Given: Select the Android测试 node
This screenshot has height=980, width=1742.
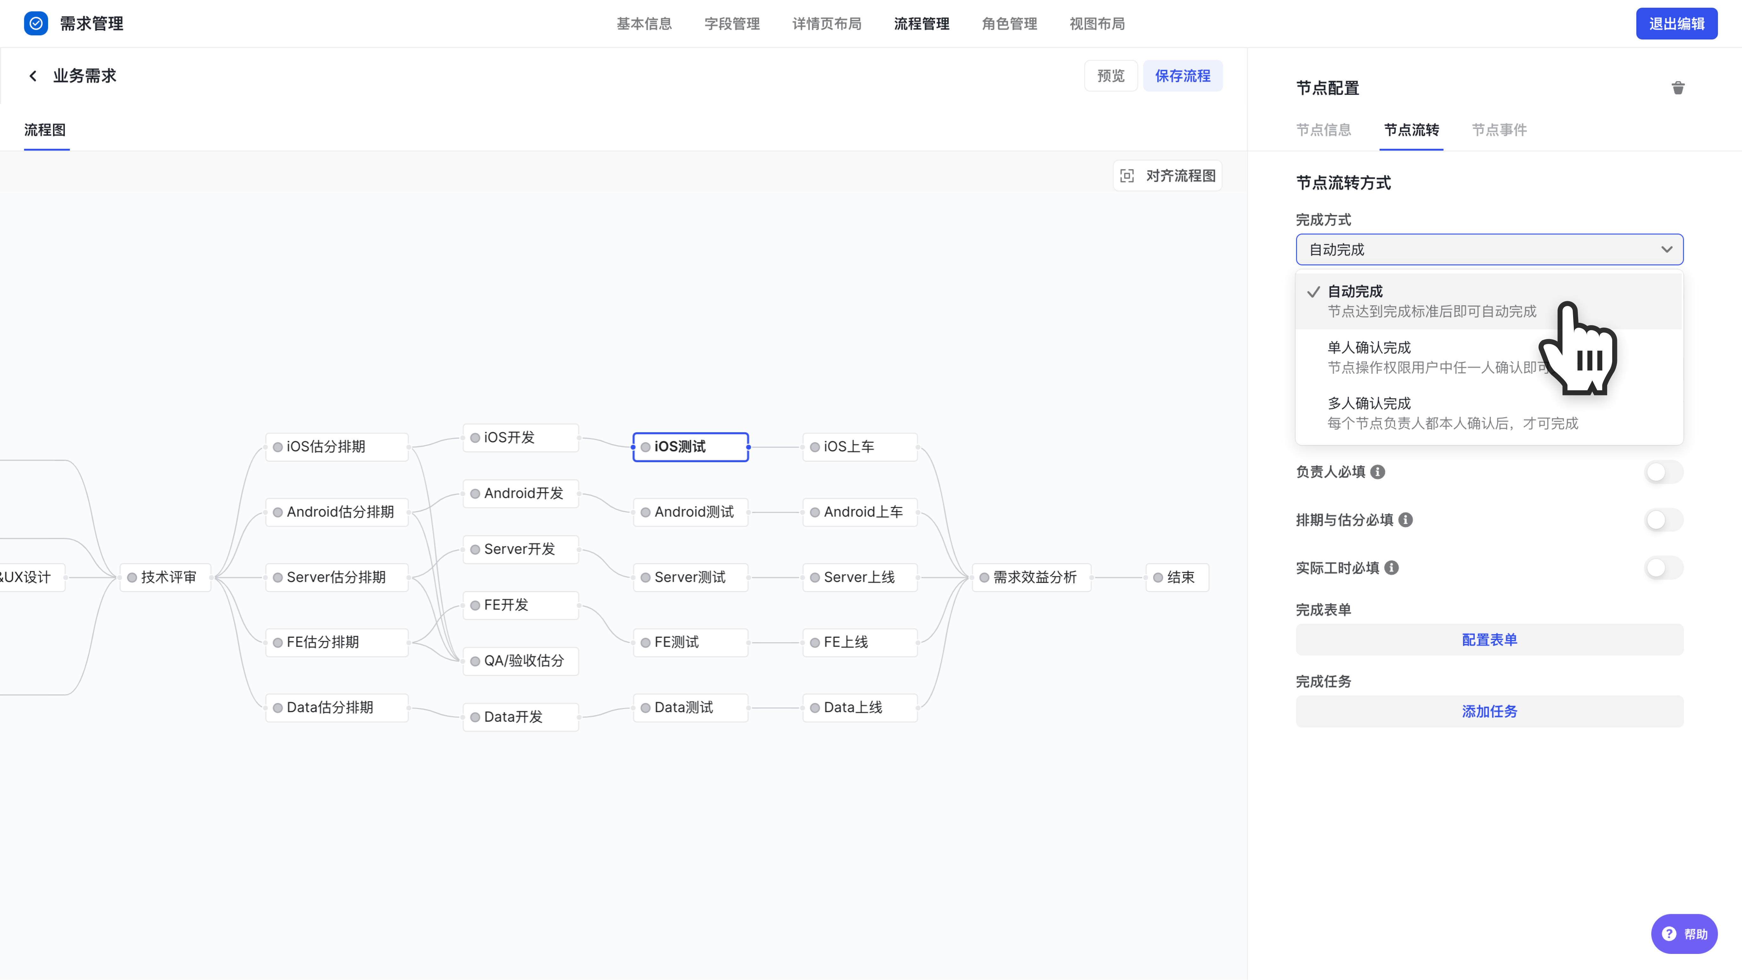Looking at the screenshot, I should [x=690, y=512].
